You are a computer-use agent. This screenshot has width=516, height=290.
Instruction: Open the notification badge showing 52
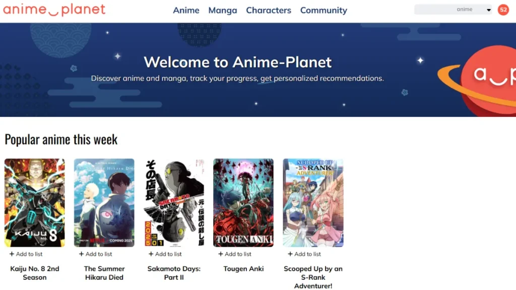[503, 9]
